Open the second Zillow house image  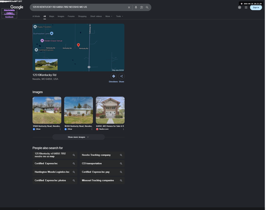coord(78,110)
